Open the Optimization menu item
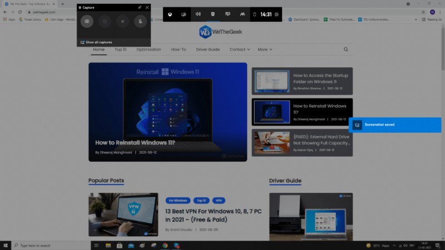 point(149,49)
